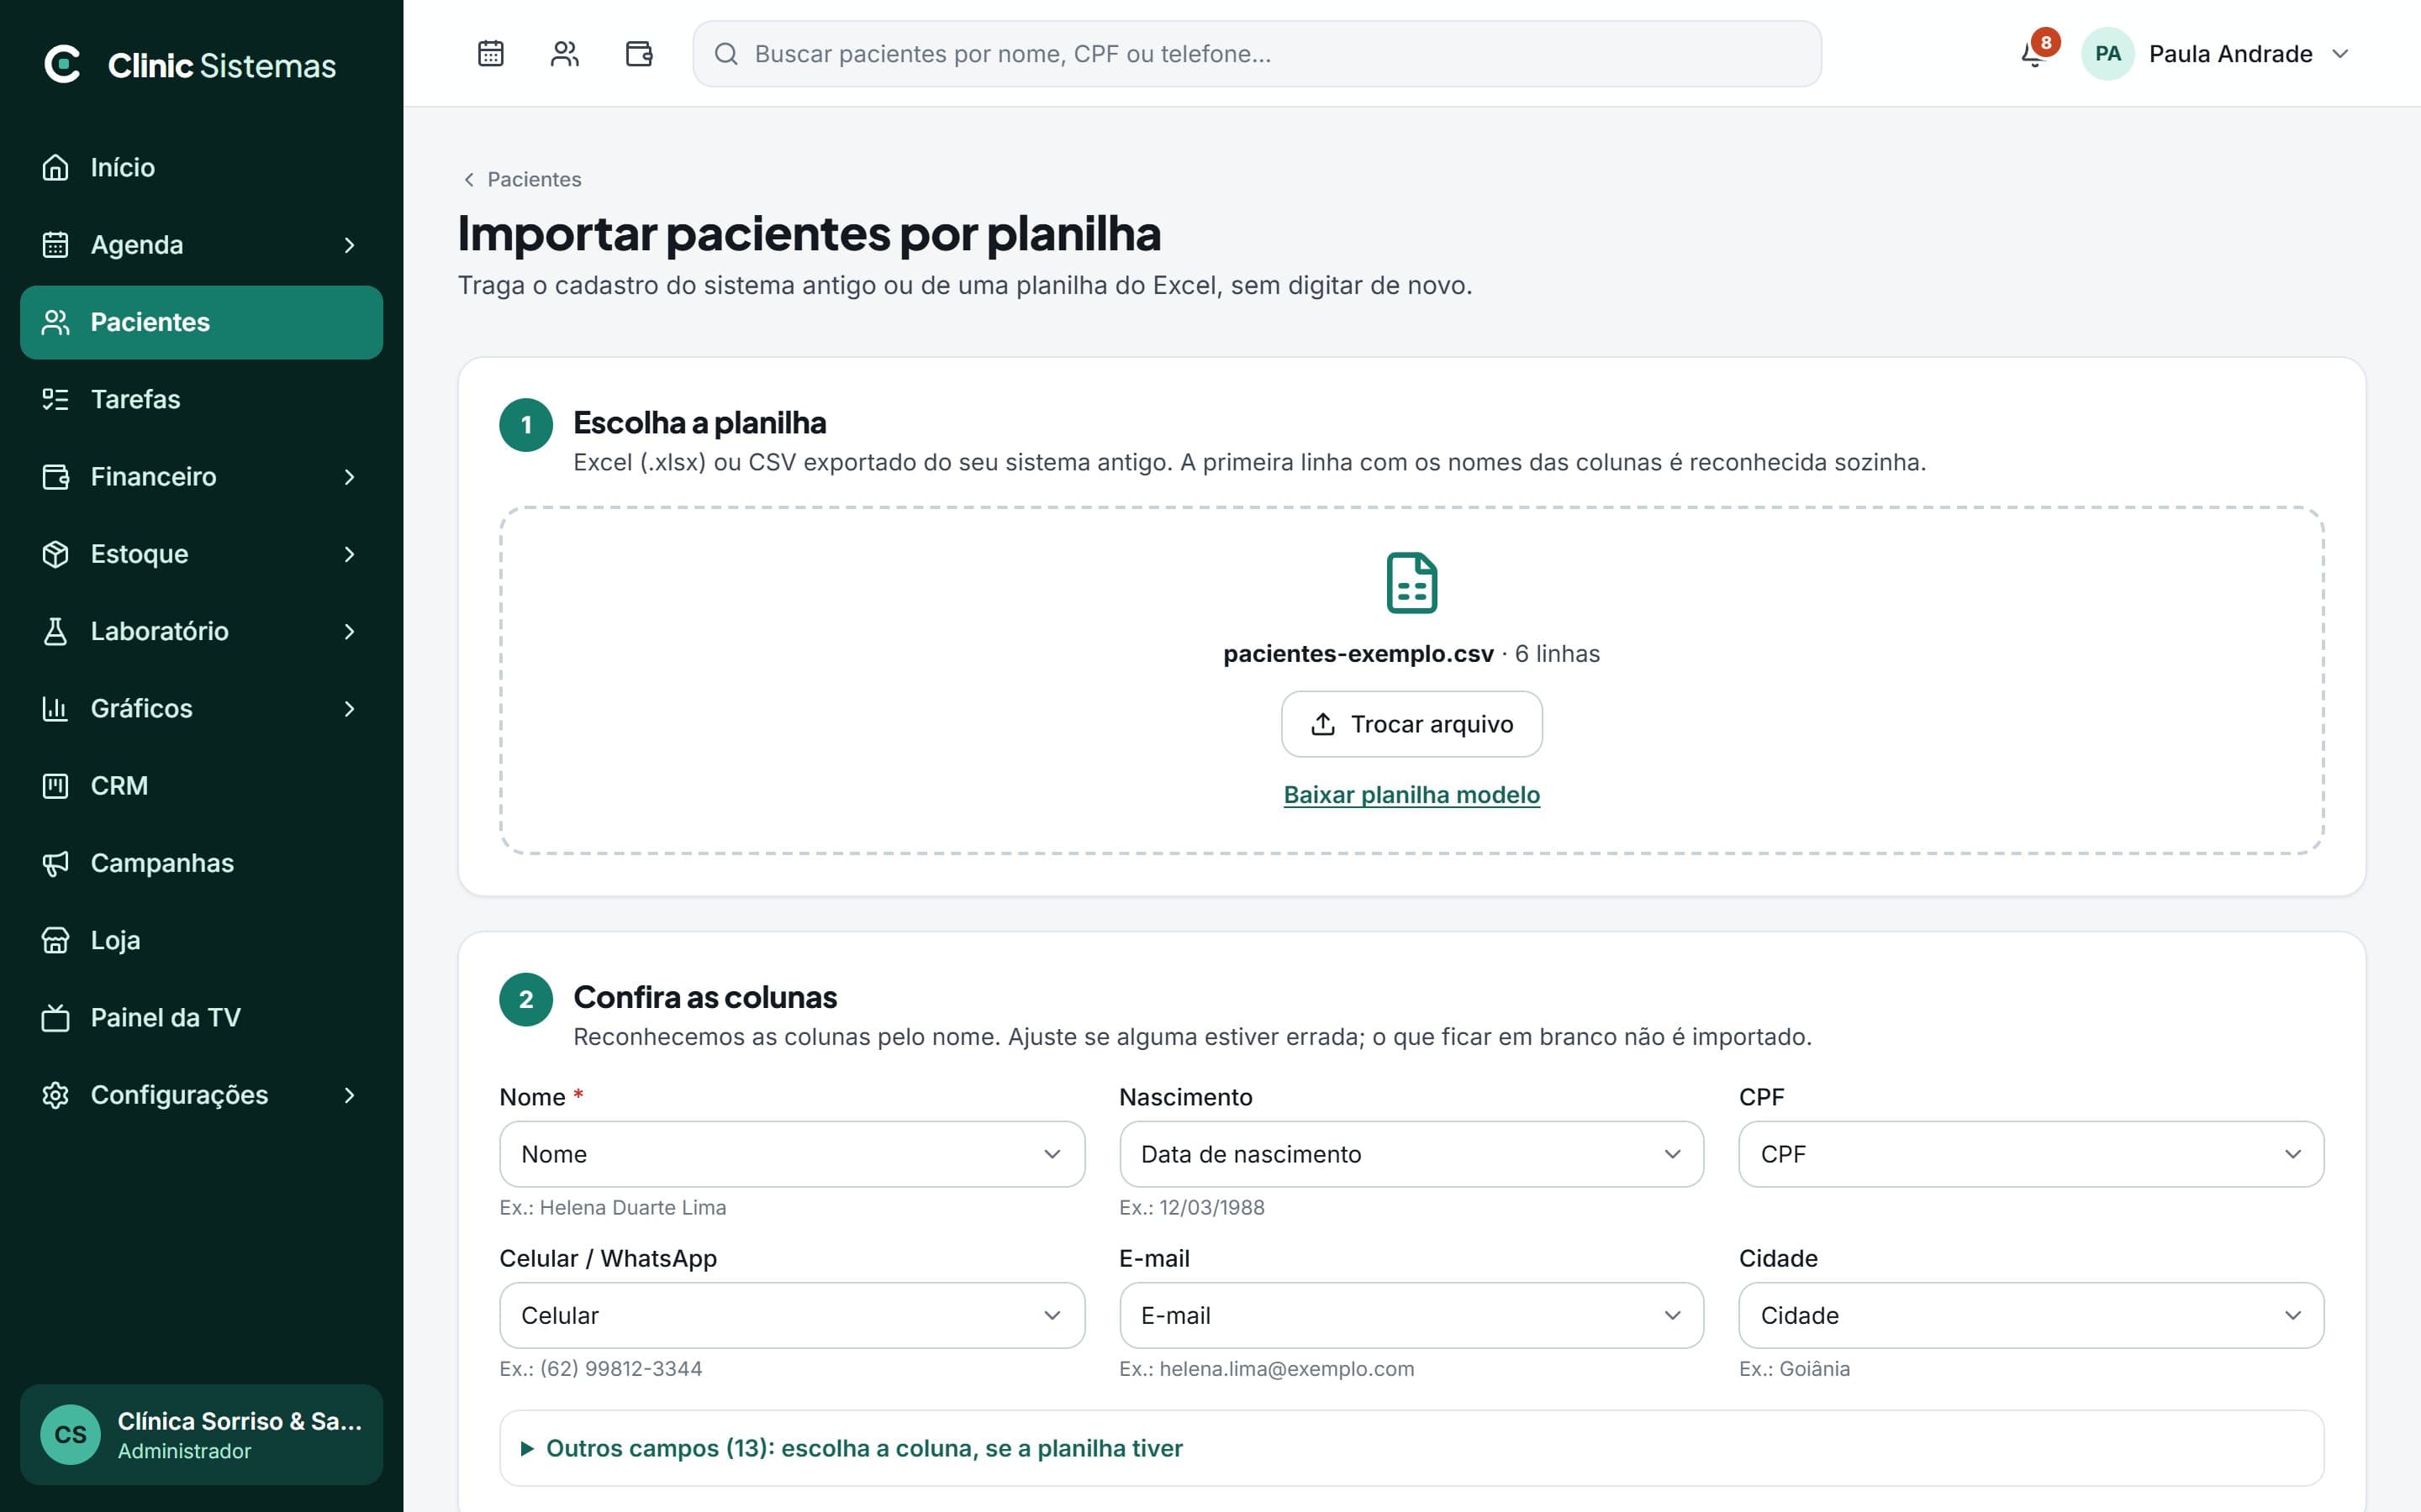The image size is (2421, 1512).
Task: Click the Trocar arquivo button
Action: pyautogui.click(x=1411, y=724)
